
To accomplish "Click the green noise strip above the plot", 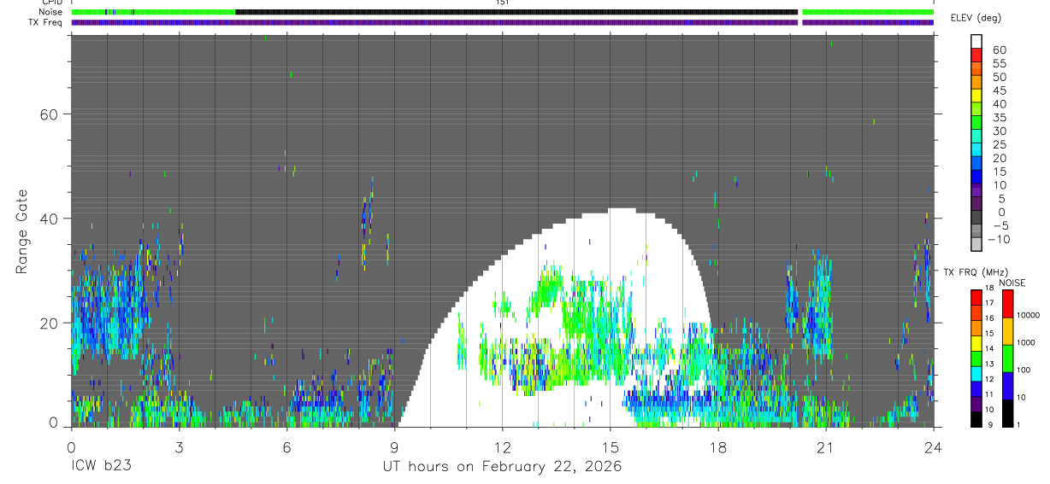I will pyautogui.click(x=153, y=12).
